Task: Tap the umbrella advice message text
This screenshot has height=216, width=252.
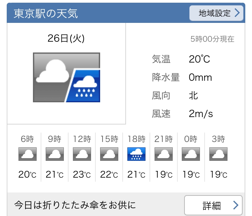Action: [75, 205]
